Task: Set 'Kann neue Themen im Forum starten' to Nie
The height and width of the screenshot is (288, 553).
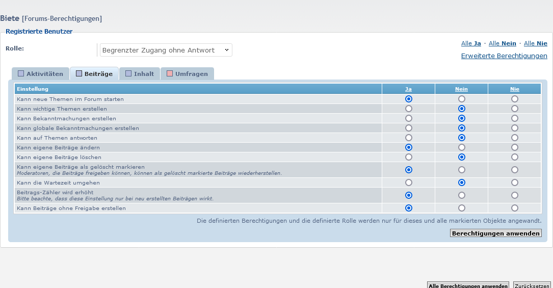Action: coord(515,99)
